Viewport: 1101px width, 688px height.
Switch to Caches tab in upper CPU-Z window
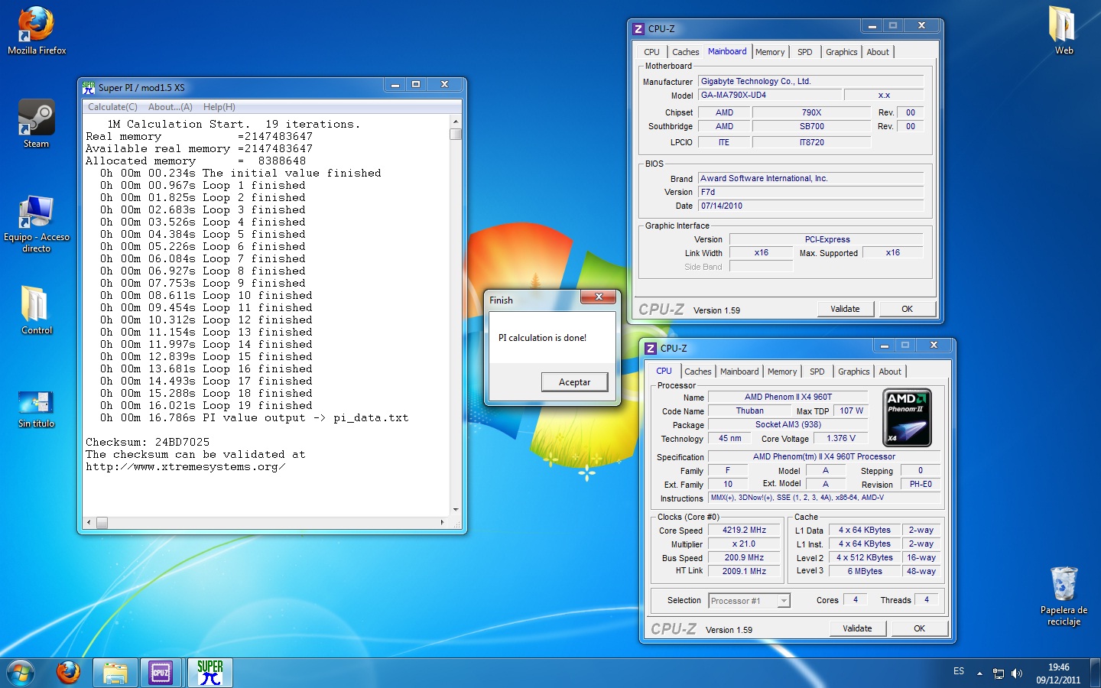[686, 52]
